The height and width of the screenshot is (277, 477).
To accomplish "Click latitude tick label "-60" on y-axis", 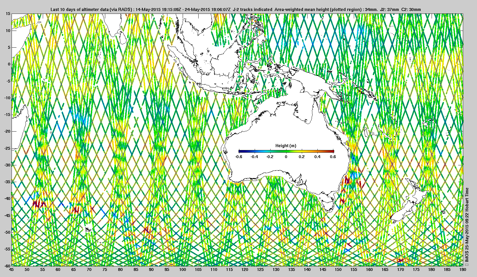I will (7, 265).
